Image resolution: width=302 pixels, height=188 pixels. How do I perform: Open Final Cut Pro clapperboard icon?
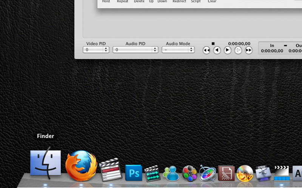pyautogui.click(x=111, y=170)
